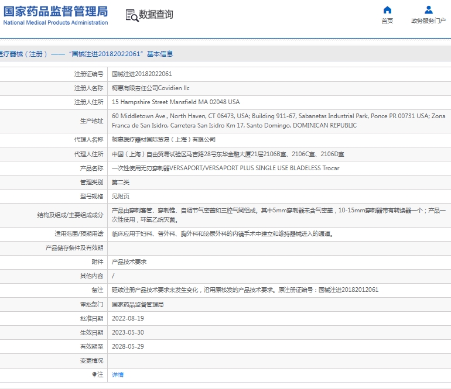Click the 备注 row label
Screen dimensions: 451x389
[x=97, y=290]
